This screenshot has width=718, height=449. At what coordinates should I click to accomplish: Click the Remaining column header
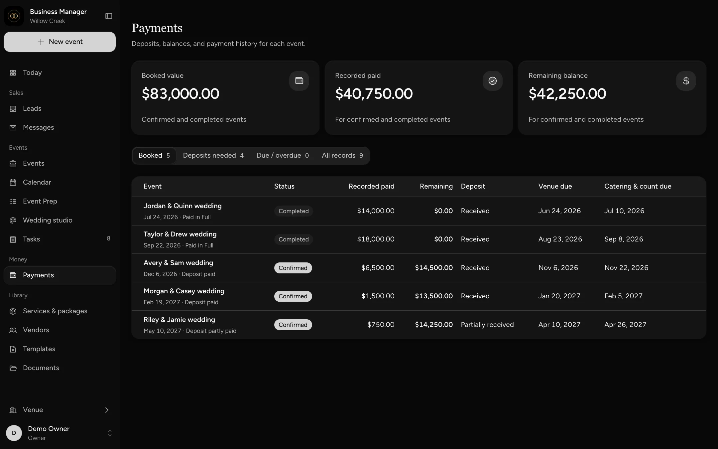point(436,187)
